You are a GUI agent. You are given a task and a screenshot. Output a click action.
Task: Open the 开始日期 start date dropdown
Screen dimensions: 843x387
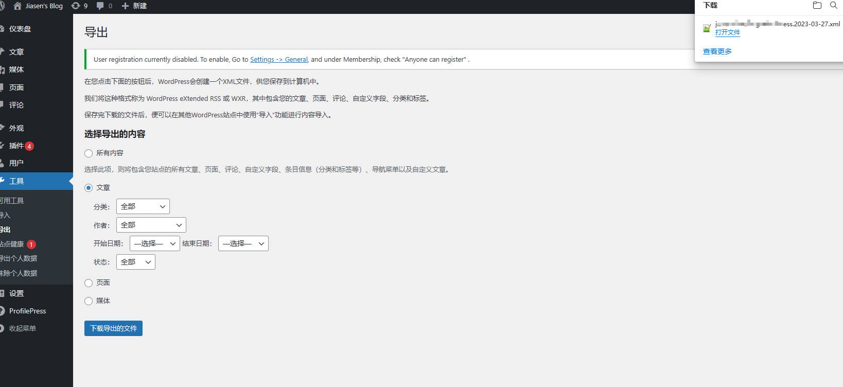point(155,243)
